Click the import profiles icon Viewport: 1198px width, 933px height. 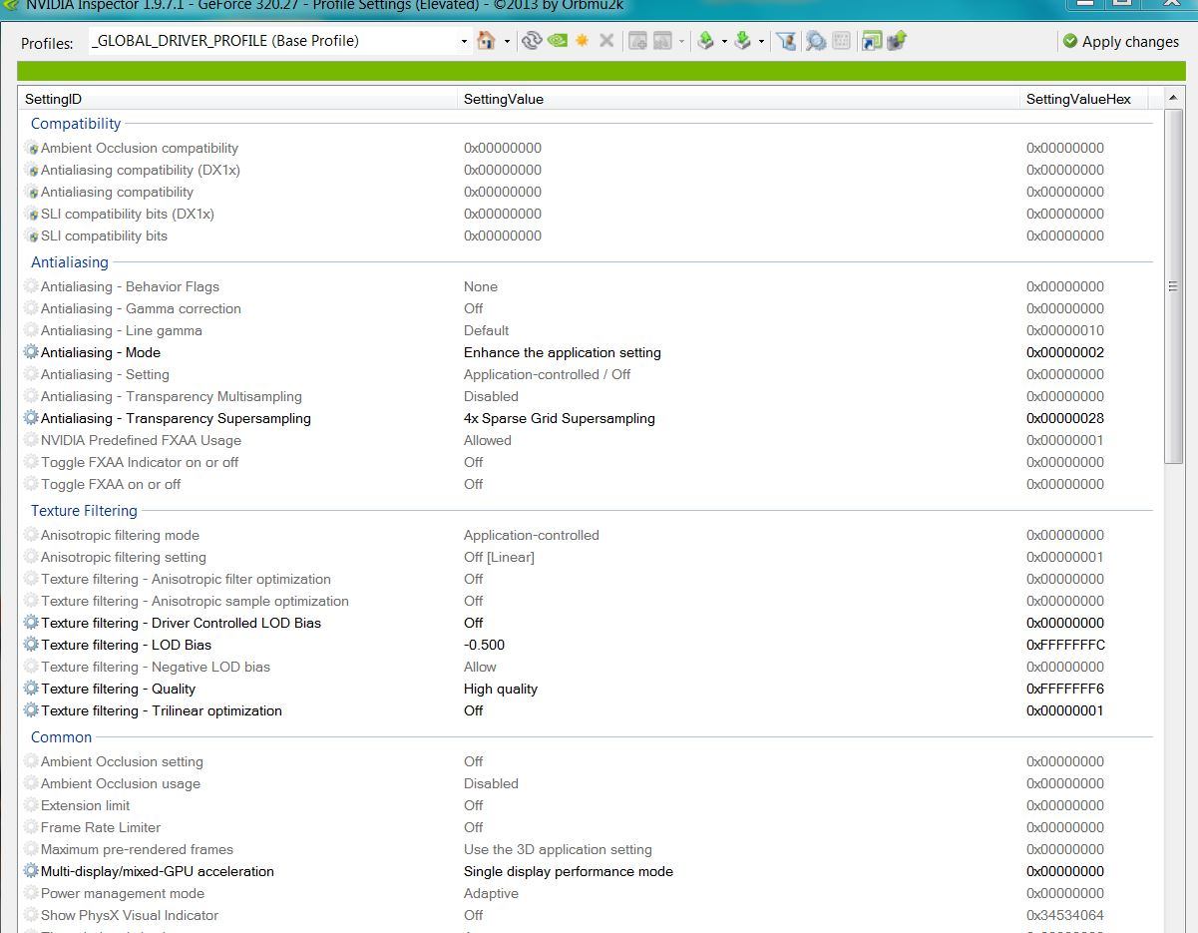coord(742,41)
